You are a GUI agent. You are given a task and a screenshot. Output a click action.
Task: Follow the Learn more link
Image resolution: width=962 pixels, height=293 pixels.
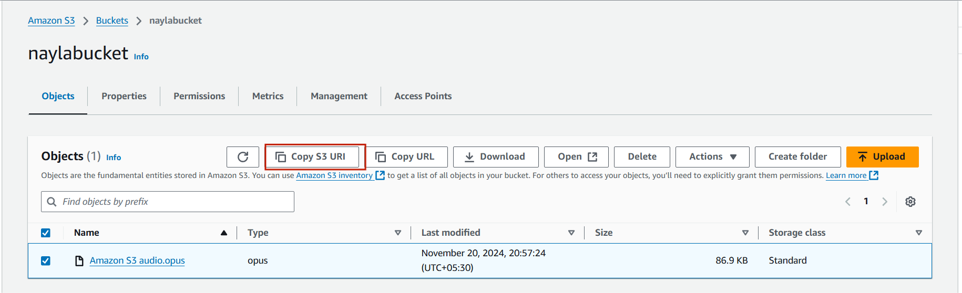(x=846, y=175)
